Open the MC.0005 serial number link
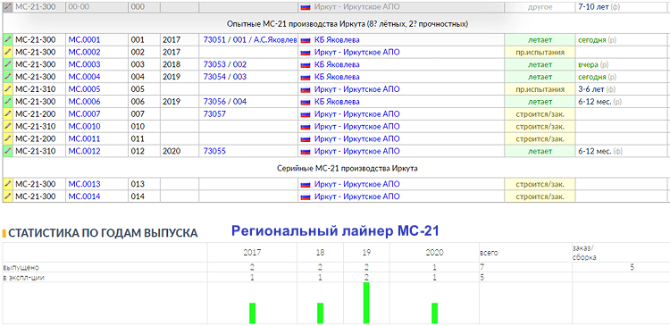 (84, 89)
